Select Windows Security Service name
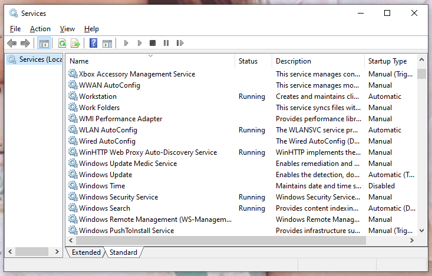Image resolution: width=432 pixels, height=276 pixels. click(x=118, y=197)
